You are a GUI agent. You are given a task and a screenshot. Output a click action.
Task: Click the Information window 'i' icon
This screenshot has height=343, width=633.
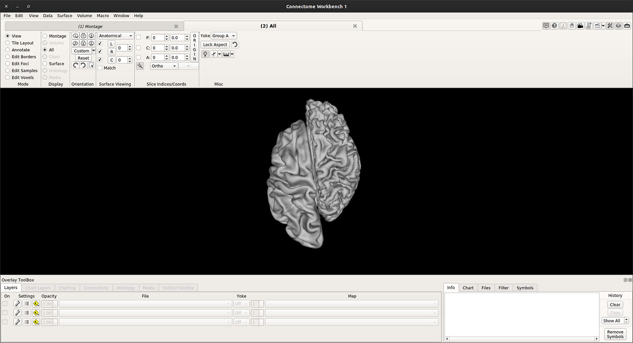click(563, 26)
